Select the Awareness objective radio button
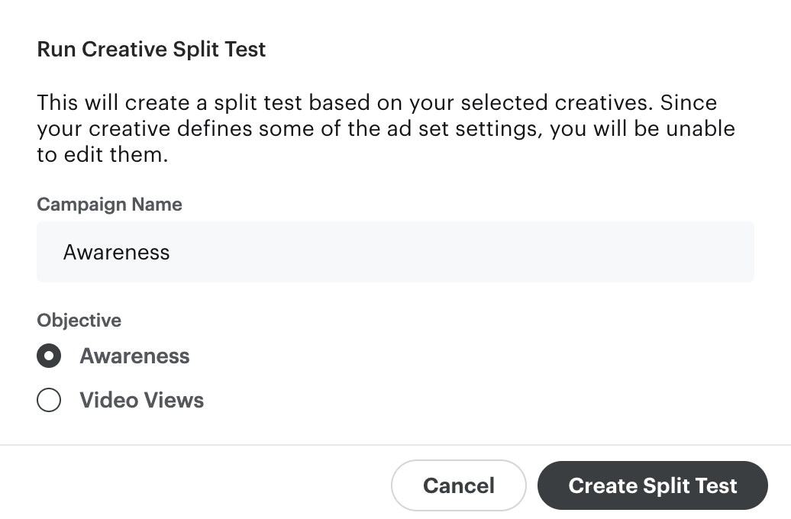Screen dimensions: 791x519 (x=49, y=356)
